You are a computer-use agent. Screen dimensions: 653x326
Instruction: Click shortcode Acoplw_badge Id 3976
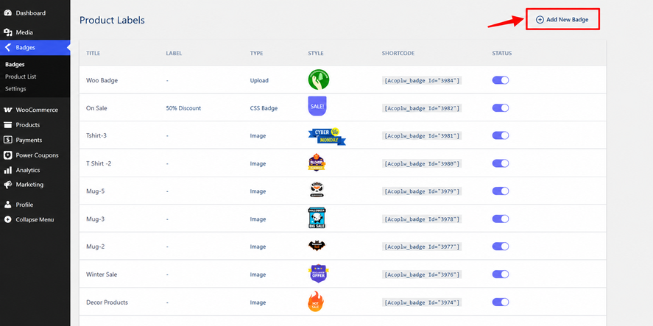tap(422, 274)
